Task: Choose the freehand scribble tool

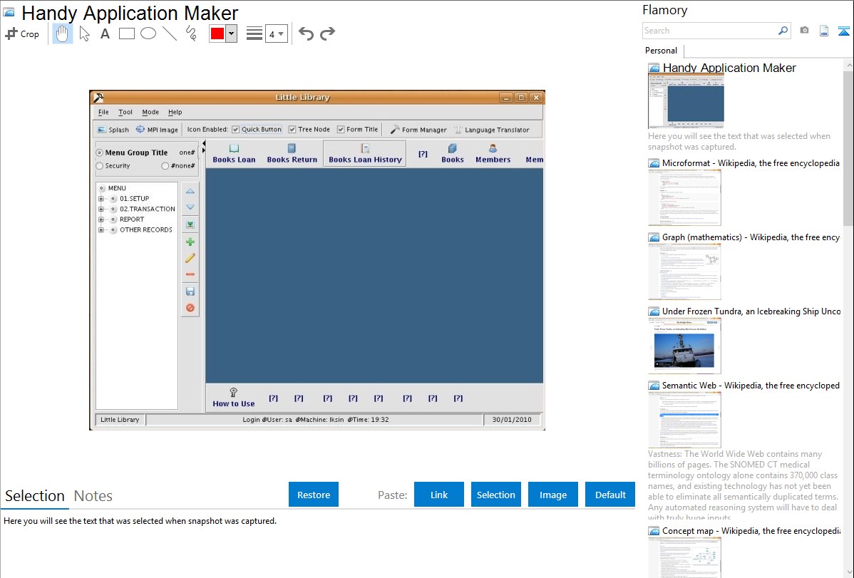Action: click(x=191, y=33)
